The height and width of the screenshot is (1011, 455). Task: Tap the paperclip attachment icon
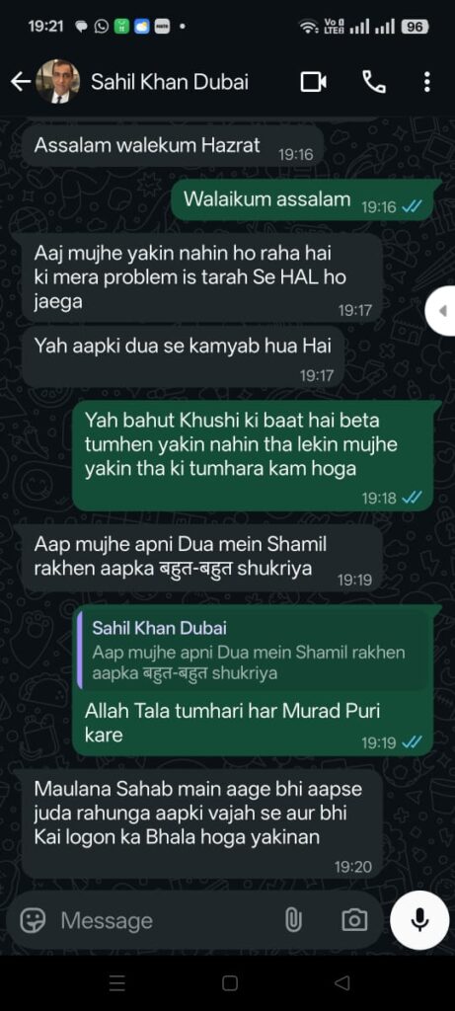(293, 920)
